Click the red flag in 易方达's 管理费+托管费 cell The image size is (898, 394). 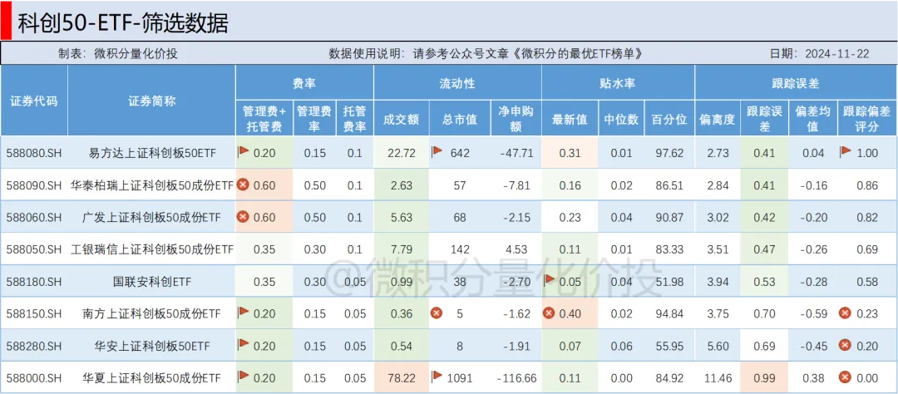click(x=244, y=152)
